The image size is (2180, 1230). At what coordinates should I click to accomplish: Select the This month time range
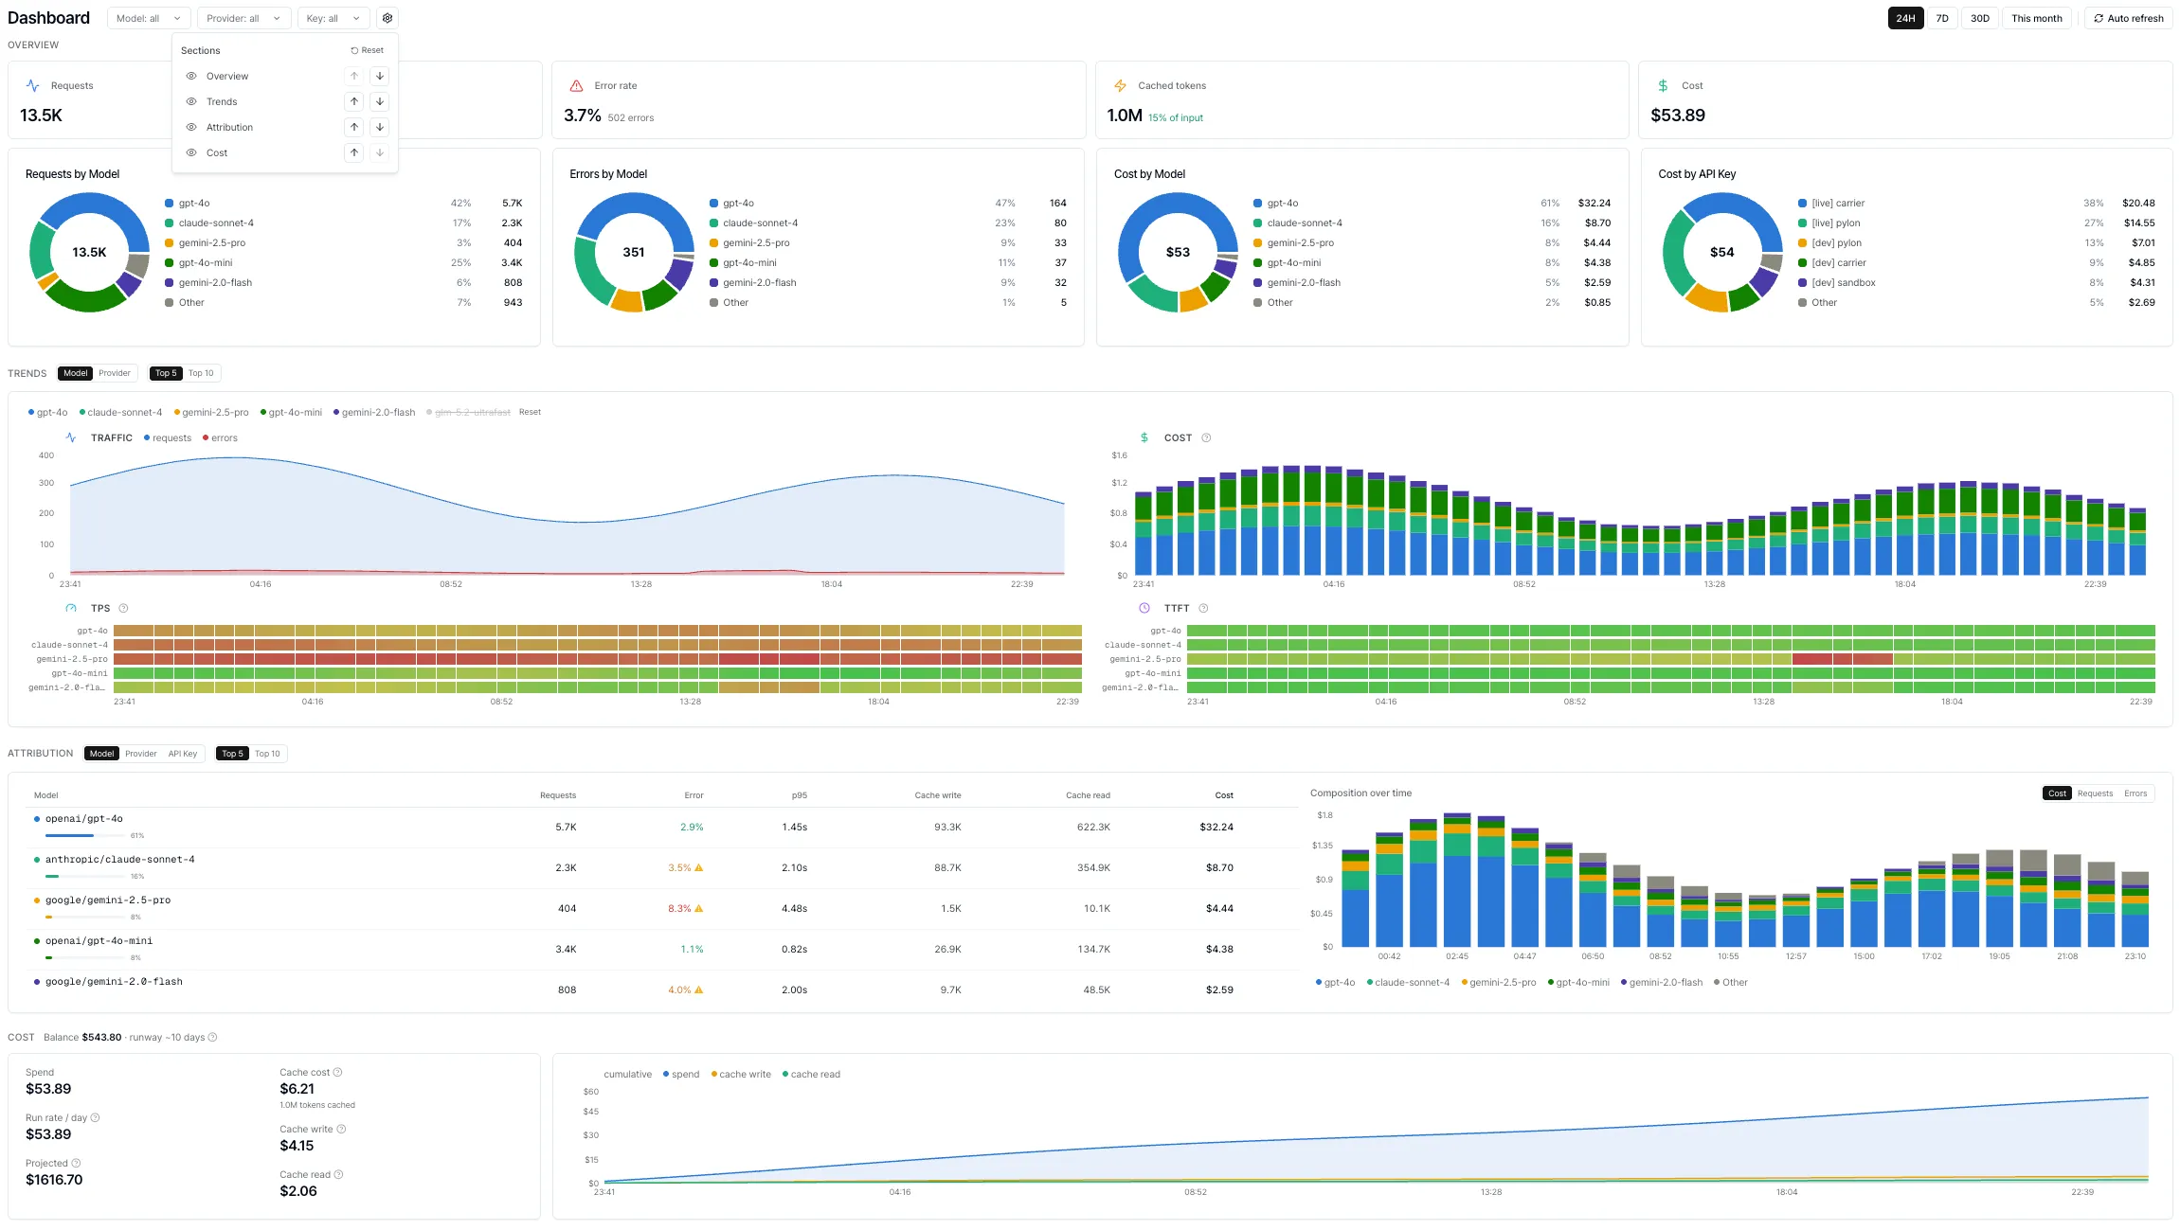coord(2037,18)
